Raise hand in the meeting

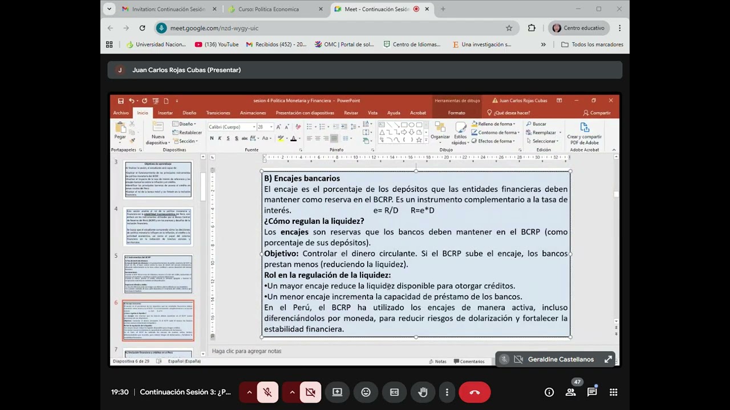[423, 392]
